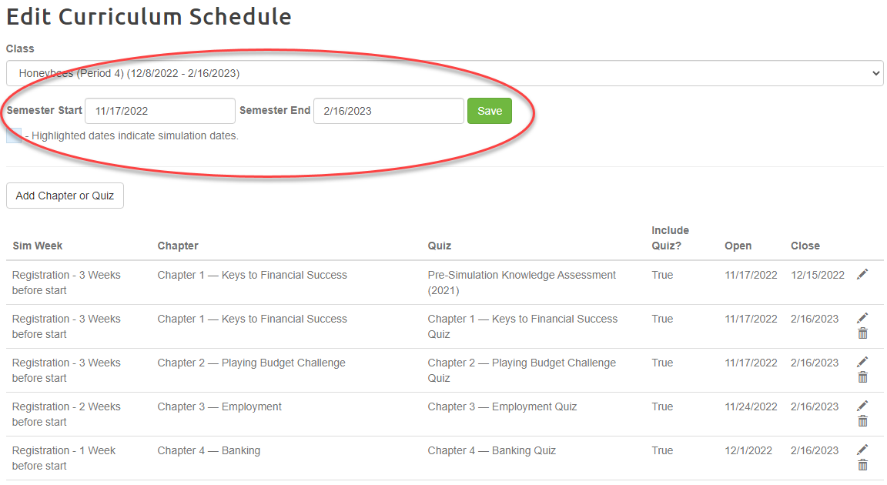Click the Quiz column header
887x485 pixels.
click(x=440, y=246)
